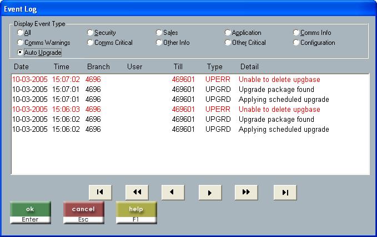The width and height of the screenshot is (377, 237).
Task: Select the Comms Warnings radio button
Action: point(44,43)
